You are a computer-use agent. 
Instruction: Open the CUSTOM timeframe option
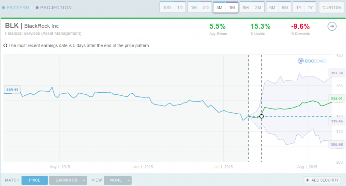click(x=331, y=7)
